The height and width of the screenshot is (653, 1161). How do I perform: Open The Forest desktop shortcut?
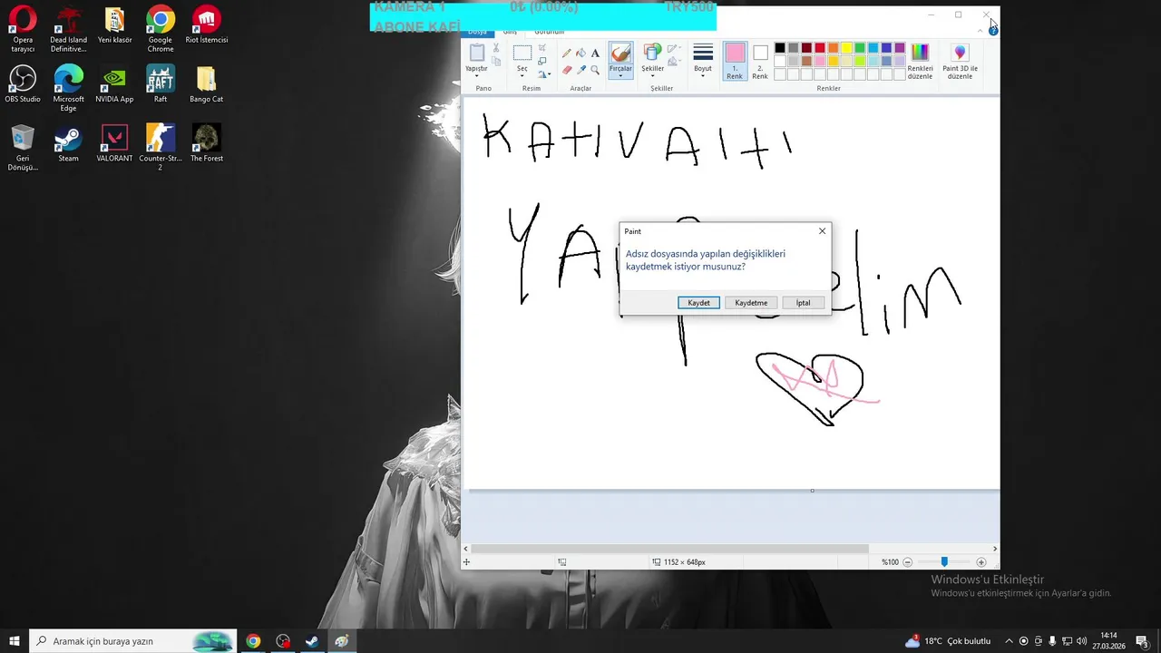pos(207,143)
